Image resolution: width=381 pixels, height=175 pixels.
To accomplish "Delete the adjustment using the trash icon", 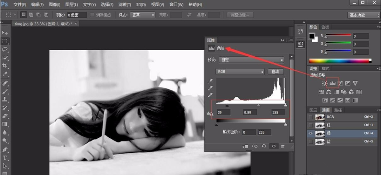I will point(283,146).
